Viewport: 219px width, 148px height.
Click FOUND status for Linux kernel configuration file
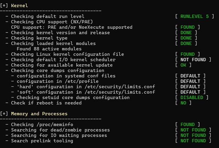click(x=187, y=54)
